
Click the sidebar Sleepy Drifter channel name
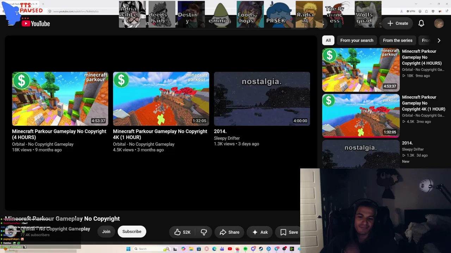pos(413,149)
